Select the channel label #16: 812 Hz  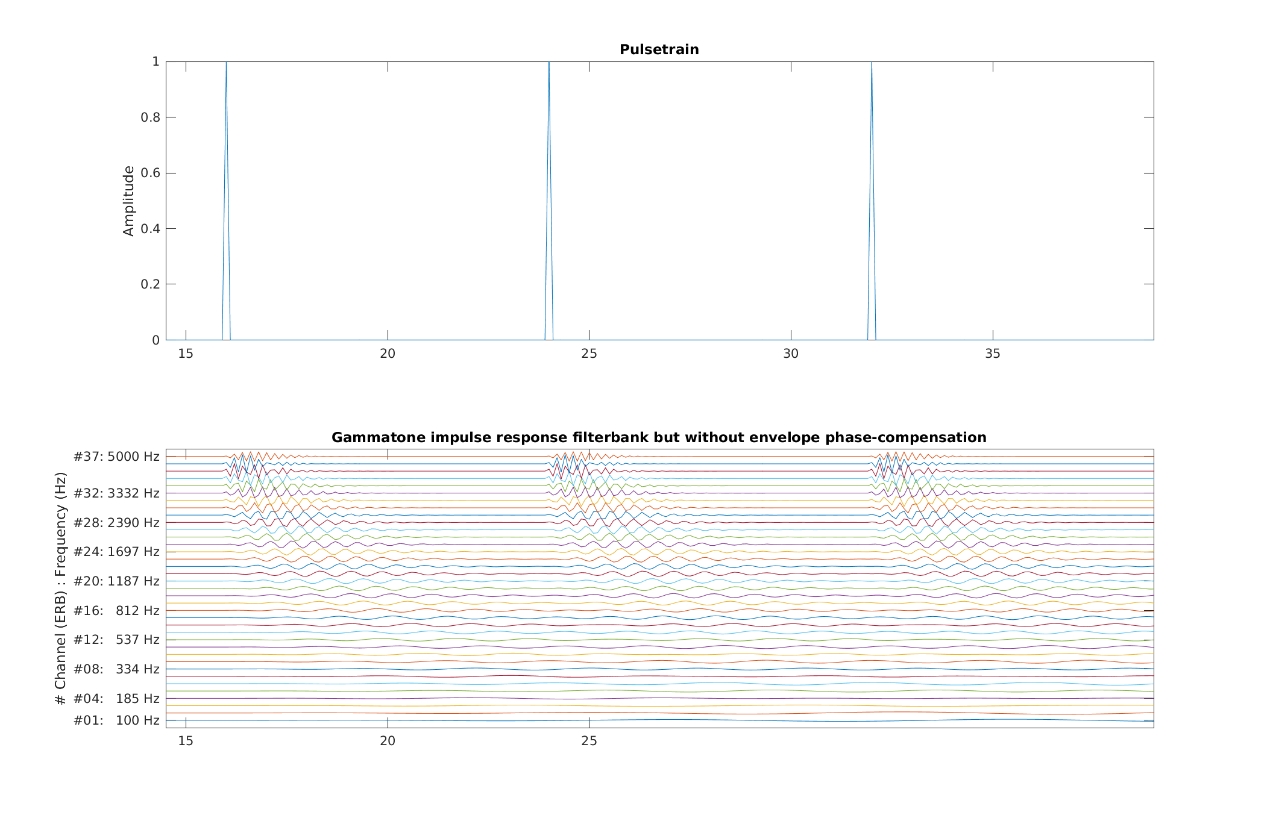[x=118, y=610]
